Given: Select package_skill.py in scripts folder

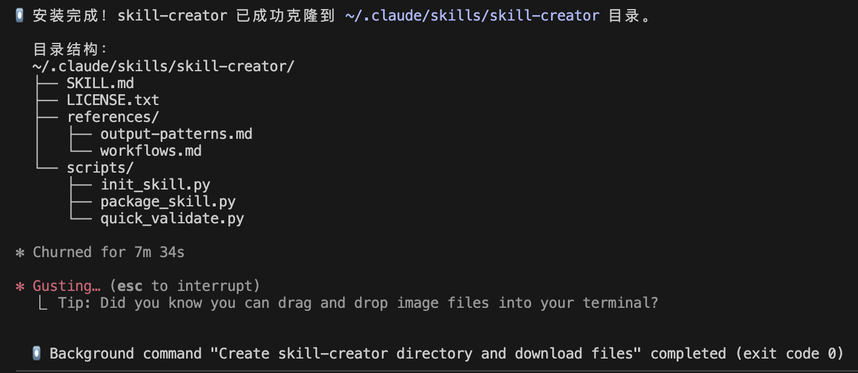Looking at the screenshot, I should pyautogui.click(x=168, y=202).
